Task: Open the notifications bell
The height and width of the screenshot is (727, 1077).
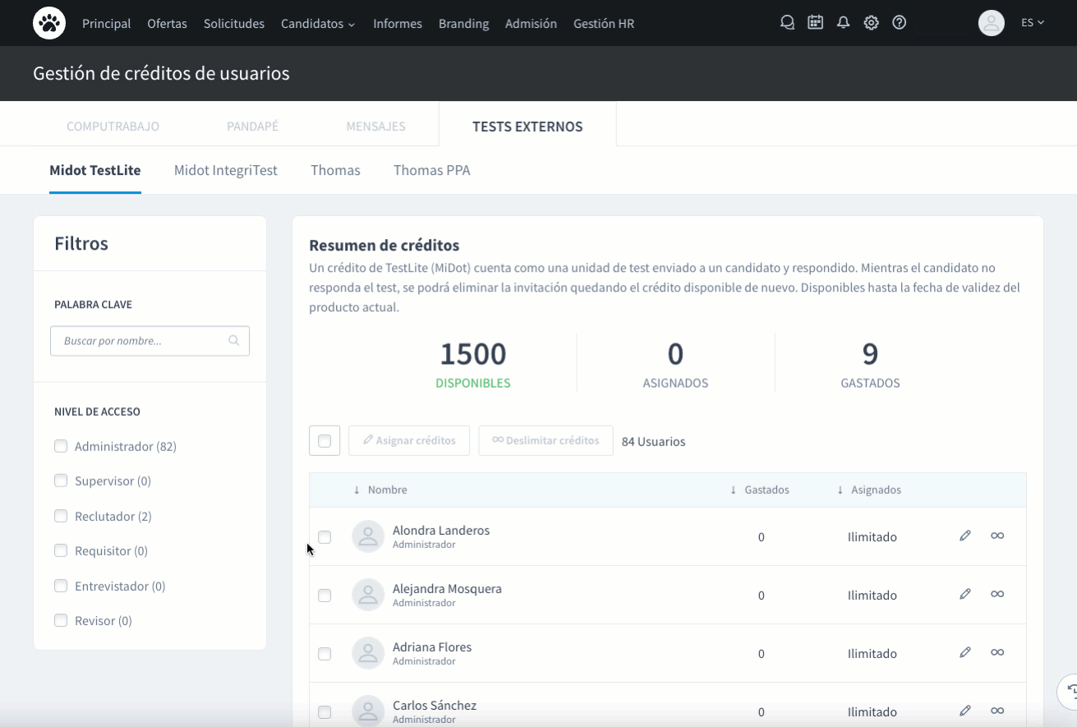Action: (x=843, y=23)
